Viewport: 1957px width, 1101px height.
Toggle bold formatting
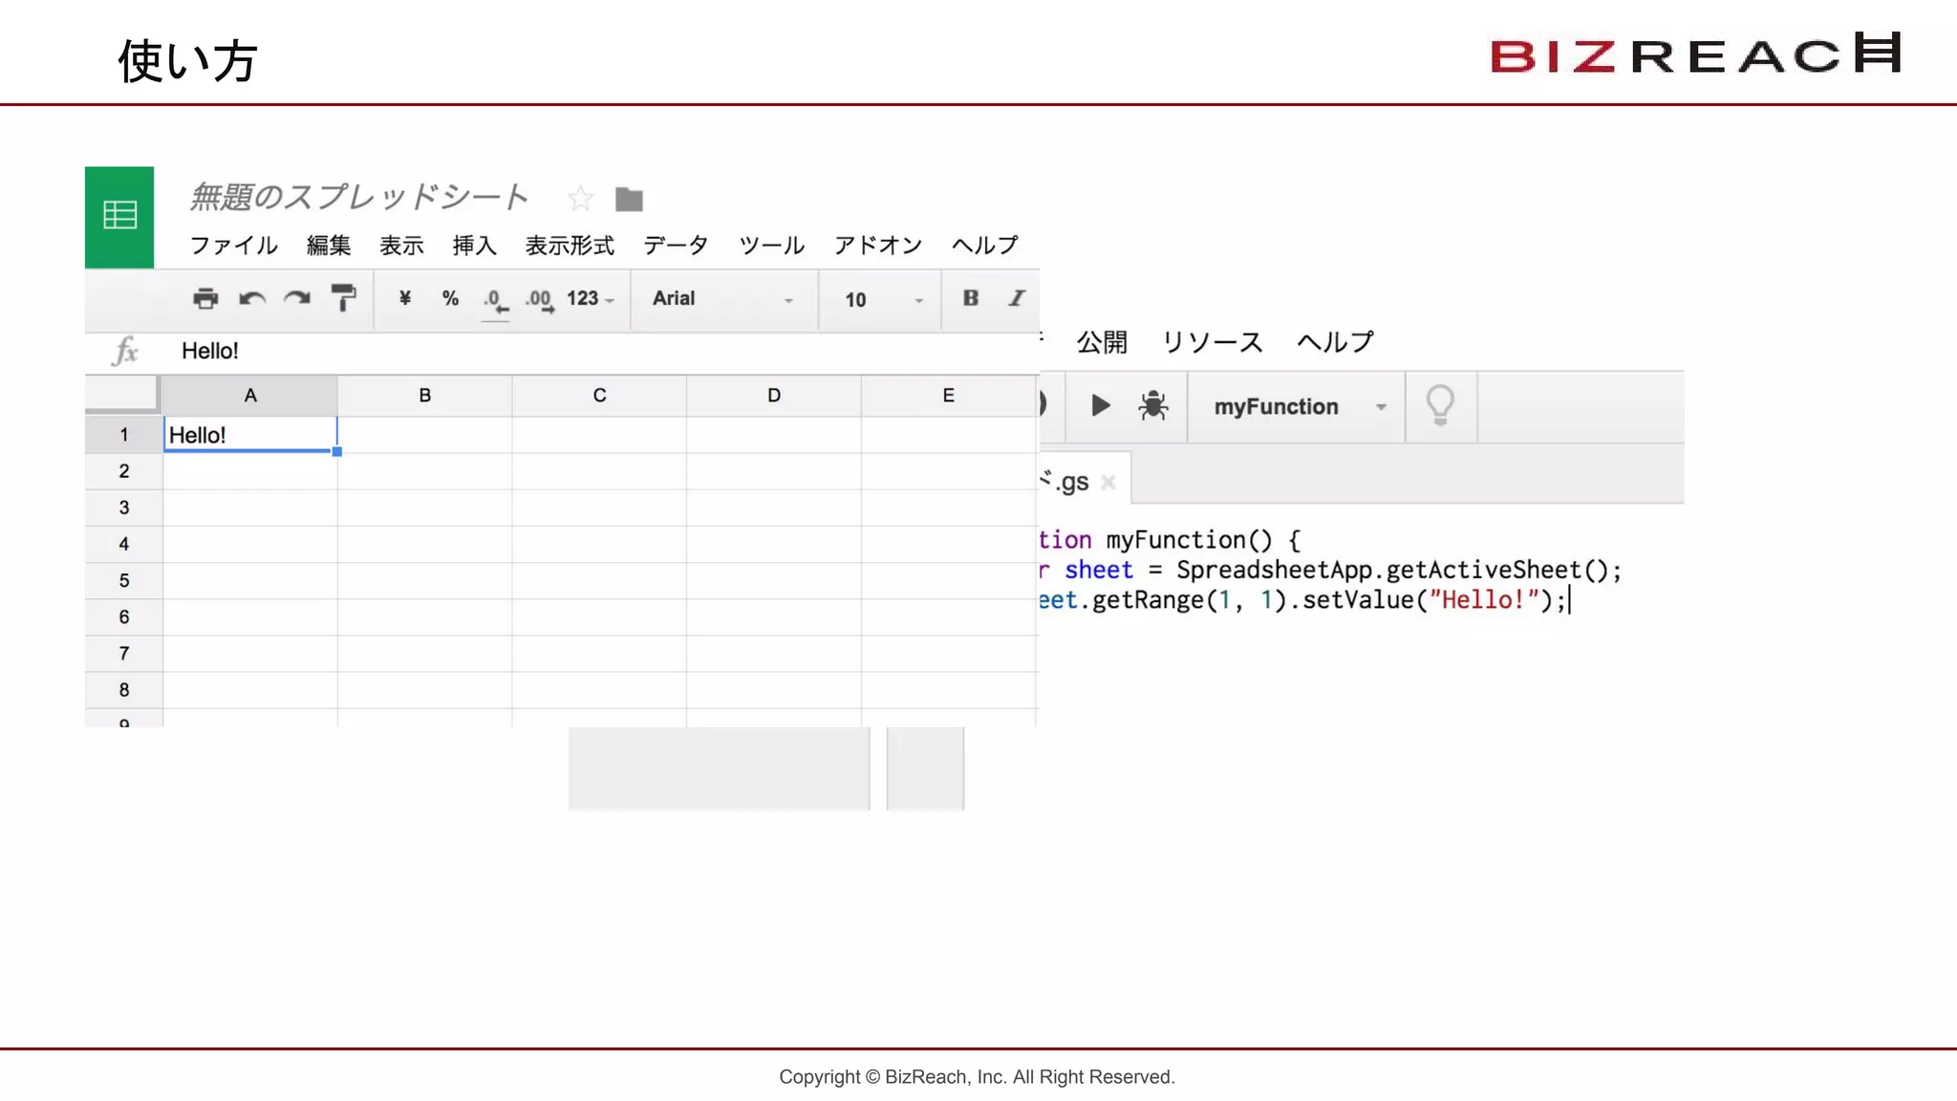coord(971,298)
